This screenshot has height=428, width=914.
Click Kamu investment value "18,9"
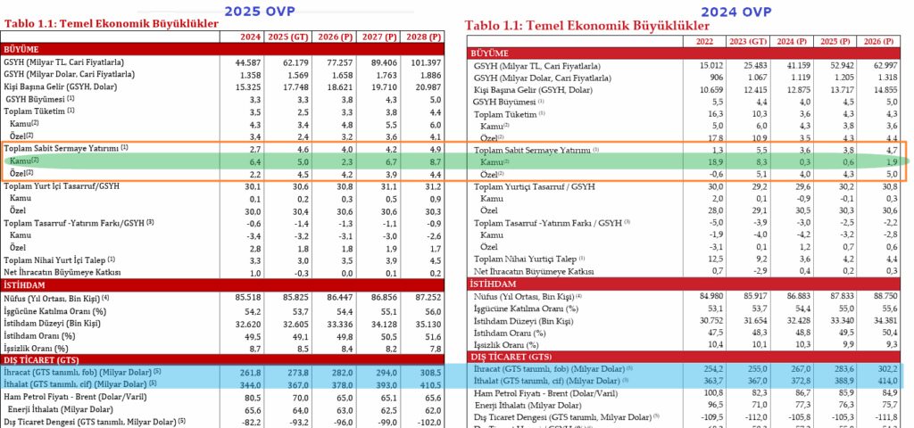pyautogui.click(x=715, y=162)
